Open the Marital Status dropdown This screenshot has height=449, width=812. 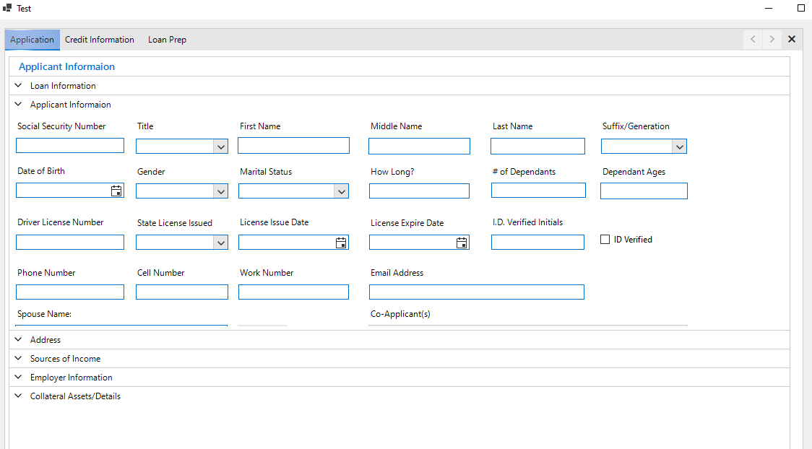pyautogui.click(x=341, y=191)
